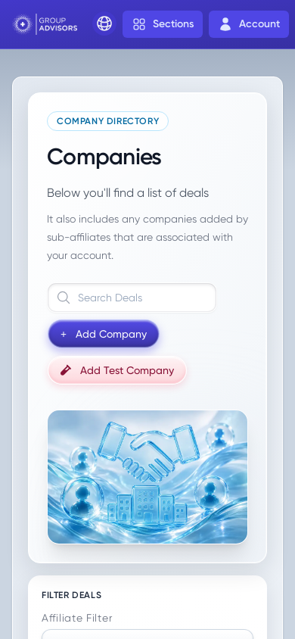Click the grid icon in Sections button
This screenshot has height=639, width=295.
pos(139,24)
